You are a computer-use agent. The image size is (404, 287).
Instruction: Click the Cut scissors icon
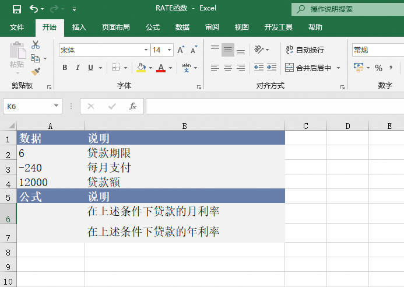pyautogui.click(x=36, y=45)
